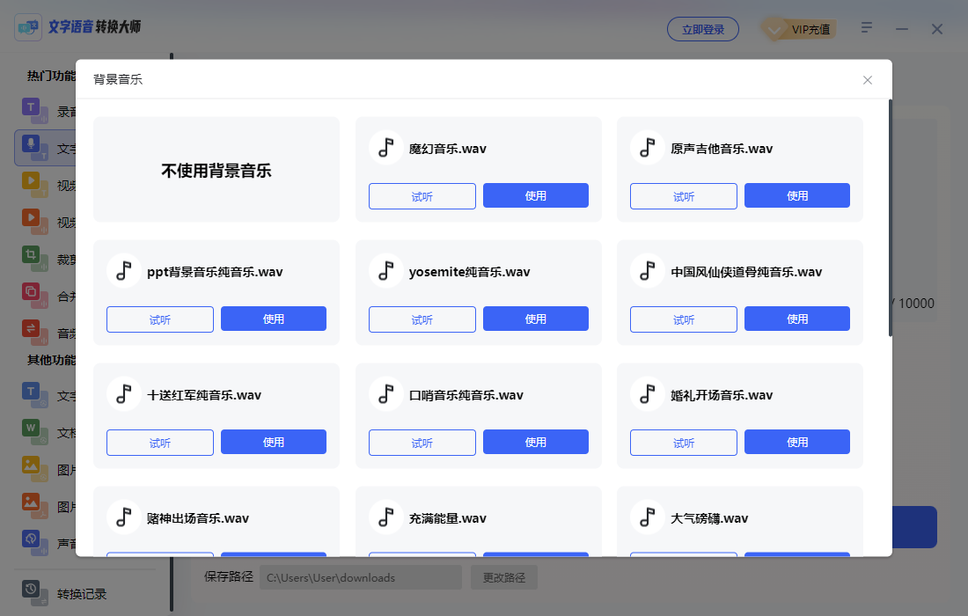Apply 婚礼开场音乐.wav using 使用 button
Viewport: 968px width, 616px height.
click(797, 442)
